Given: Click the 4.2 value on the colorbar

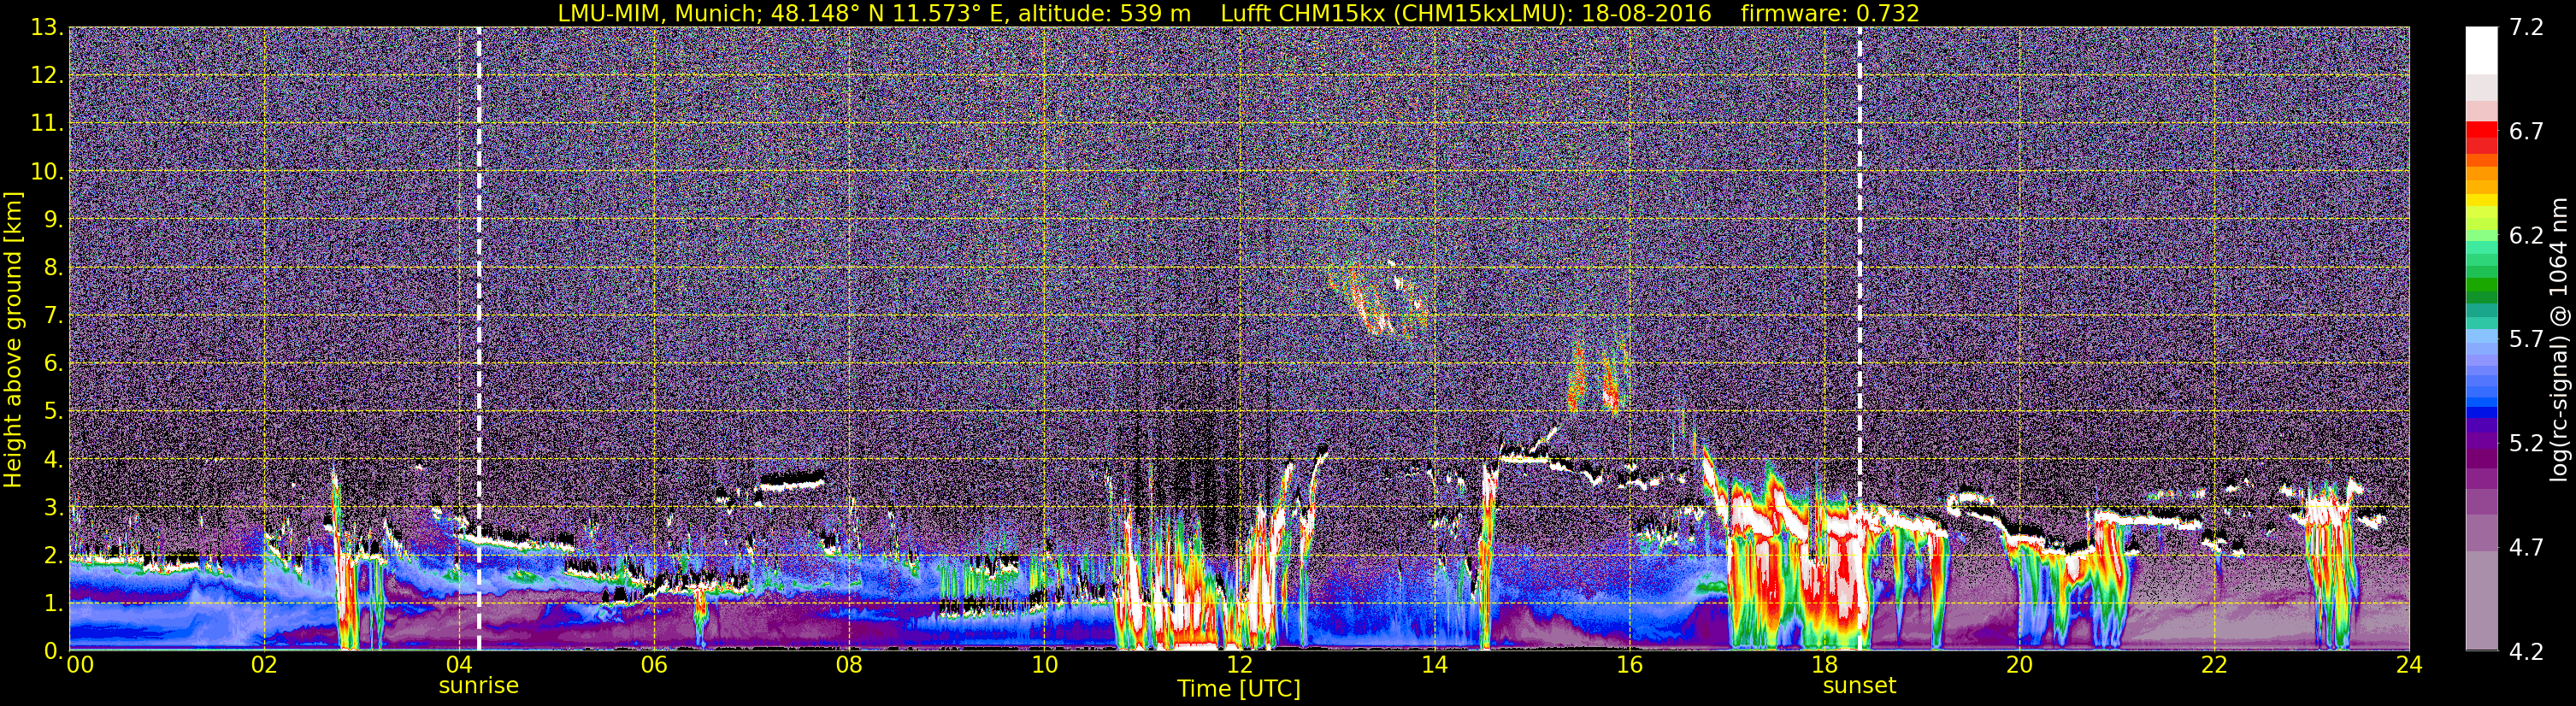Looking at the screenshot, I should (x=2526, y=651).
